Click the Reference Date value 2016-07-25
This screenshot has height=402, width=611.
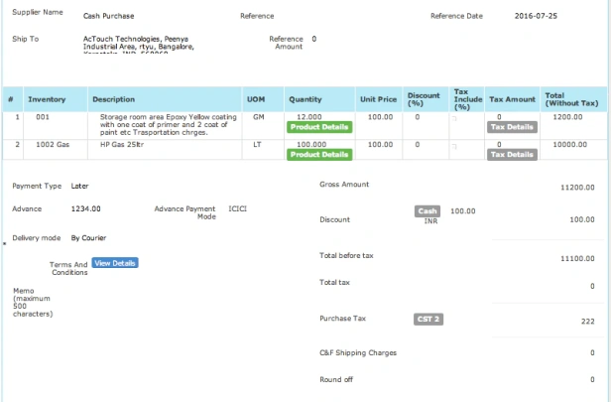click(536, 16)
